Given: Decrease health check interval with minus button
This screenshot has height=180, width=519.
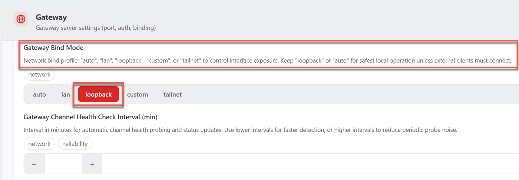Looking at the screenshot, I should [34, 164].
